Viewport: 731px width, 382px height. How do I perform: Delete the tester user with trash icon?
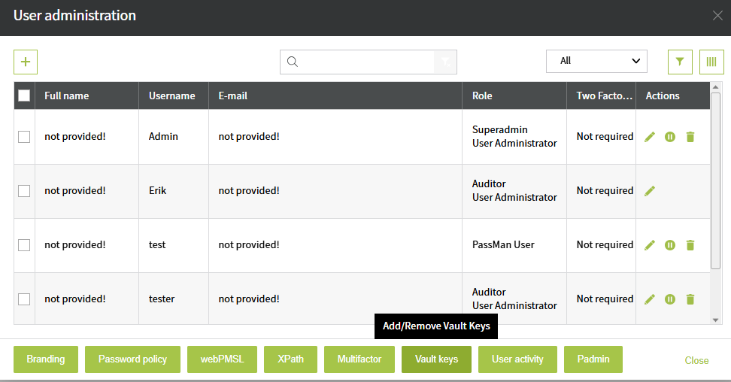coord(690,299)
